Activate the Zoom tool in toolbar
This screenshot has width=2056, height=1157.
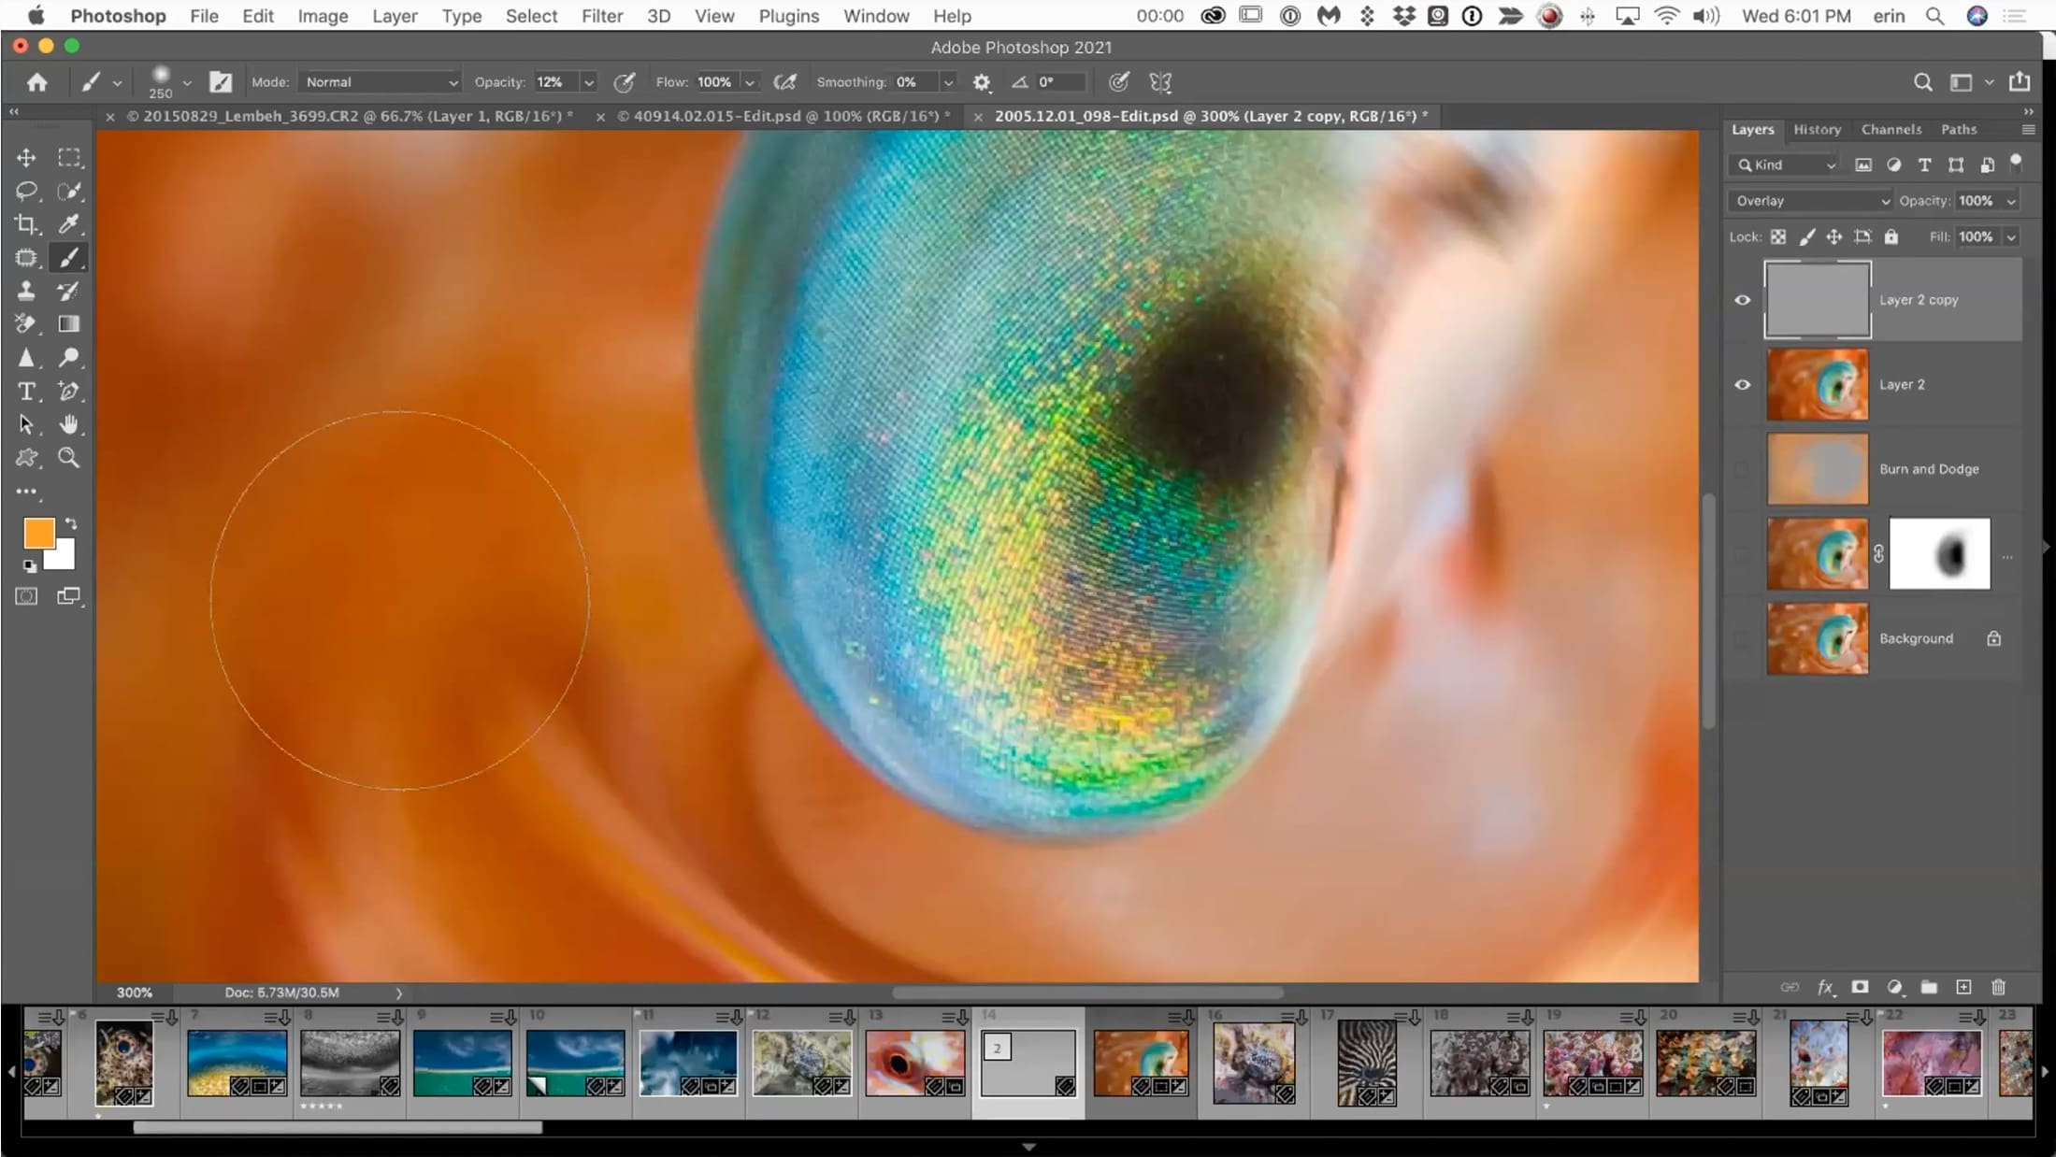tap(69, 458)
